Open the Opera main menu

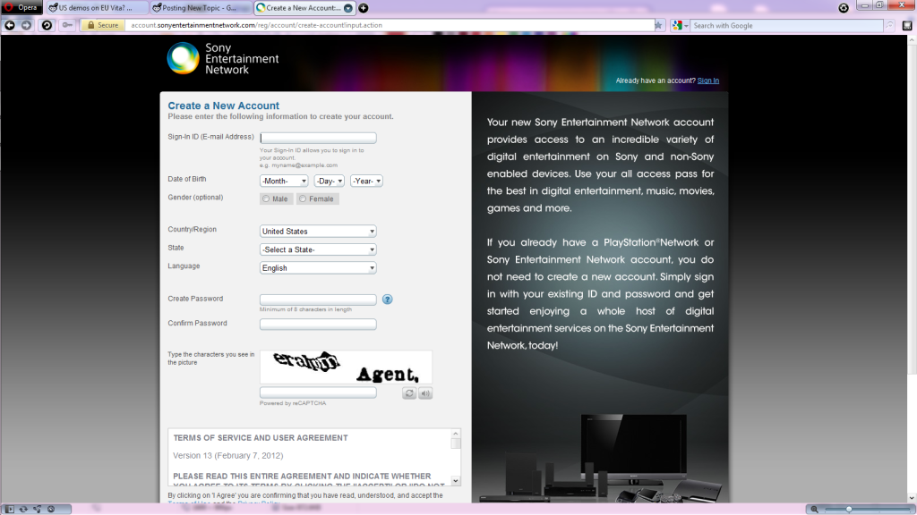tap(21, 7)
